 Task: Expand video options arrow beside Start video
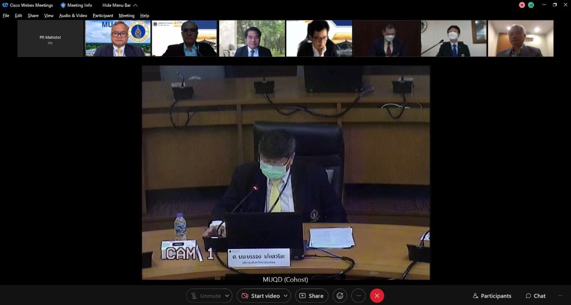285,296
